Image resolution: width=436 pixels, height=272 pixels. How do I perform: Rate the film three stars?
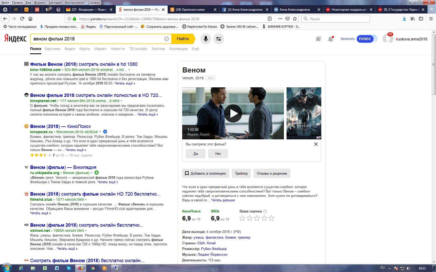[257, 218]
